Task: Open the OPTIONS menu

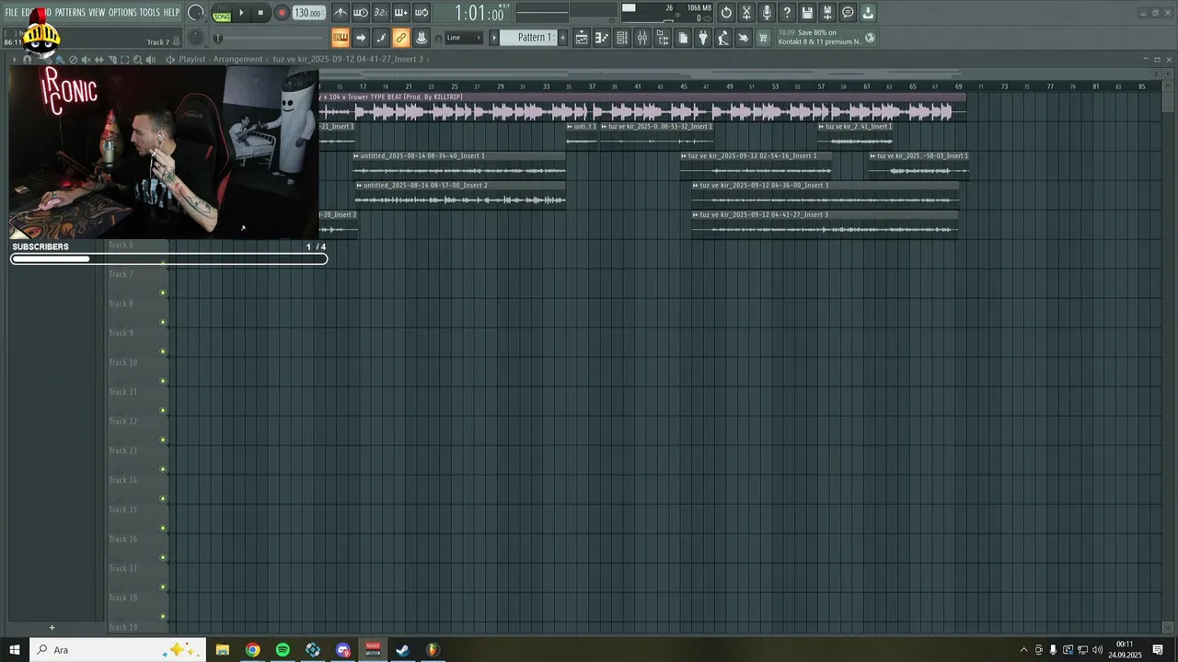Action: click(x=122, y=12)
